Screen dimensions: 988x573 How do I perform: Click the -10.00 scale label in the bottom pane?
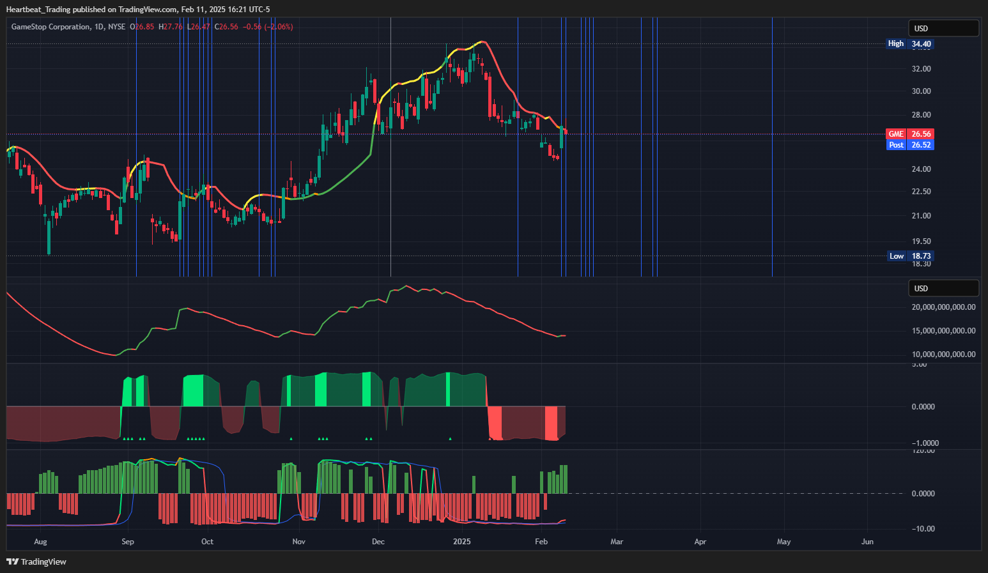point(923,528)
